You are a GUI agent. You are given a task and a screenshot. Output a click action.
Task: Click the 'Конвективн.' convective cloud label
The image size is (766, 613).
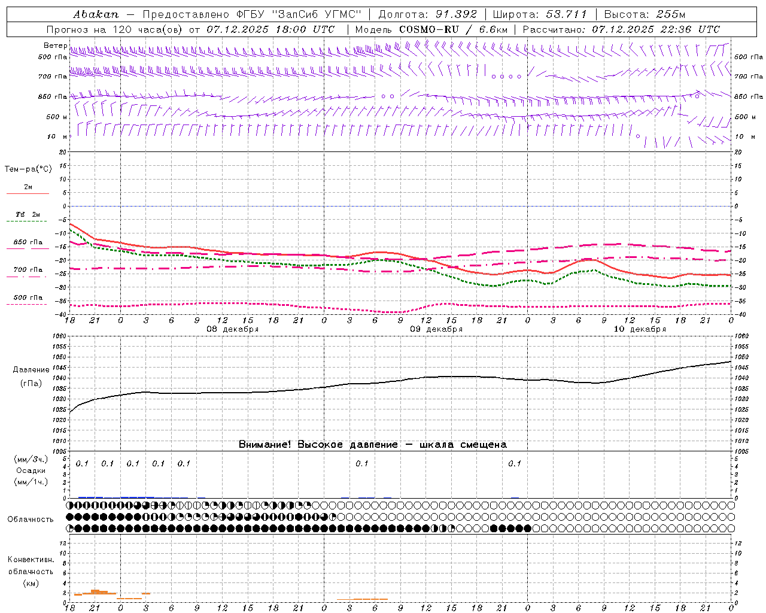tap(31, 560)
